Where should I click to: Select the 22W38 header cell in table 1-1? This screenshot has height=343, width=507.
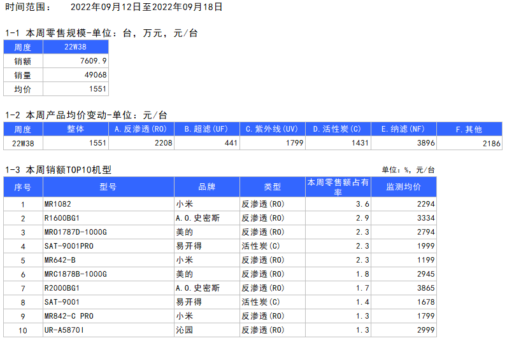[75, 47]
